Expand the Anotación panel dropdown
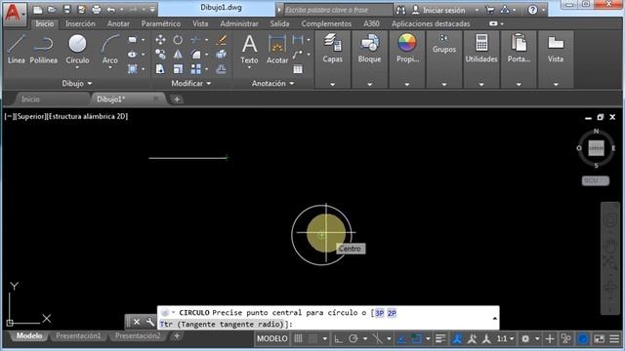The width and height of the screenshot is (625, 351). point(272,83)
